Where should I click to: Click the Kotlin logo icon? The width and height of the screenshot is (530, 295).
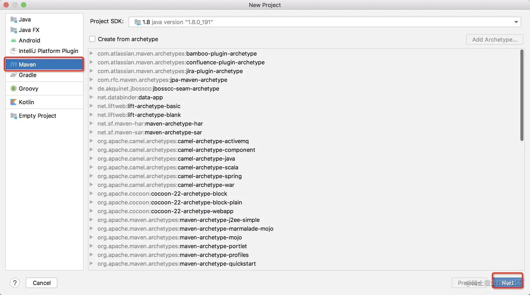click(x=14, y=102)
